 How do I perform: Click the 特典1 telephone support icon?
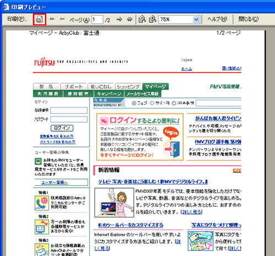pyautogui.click(x=42, y=203)
